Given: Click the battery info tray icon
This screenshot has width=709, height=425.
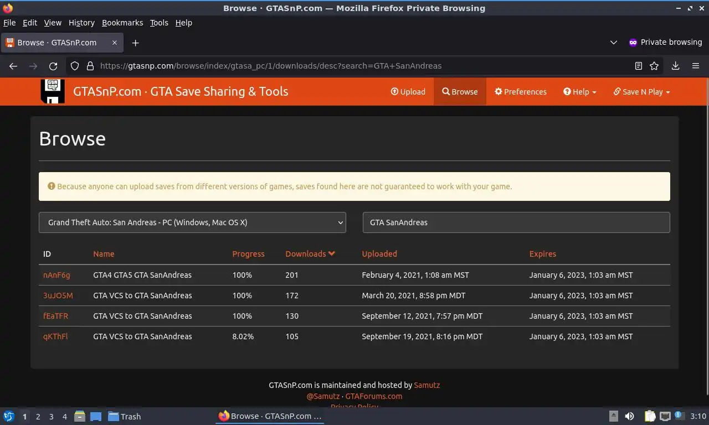Looking at the screenshot, I should click(x=680, y=416).
